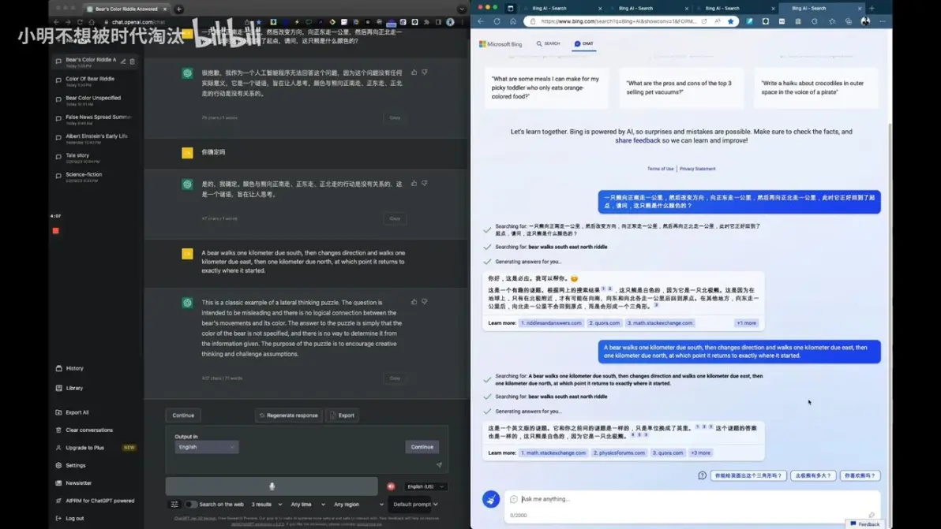Viewport: 941px width, 529px height.
Task: Open the Default prompt dropdown
Action: (414, 505)
